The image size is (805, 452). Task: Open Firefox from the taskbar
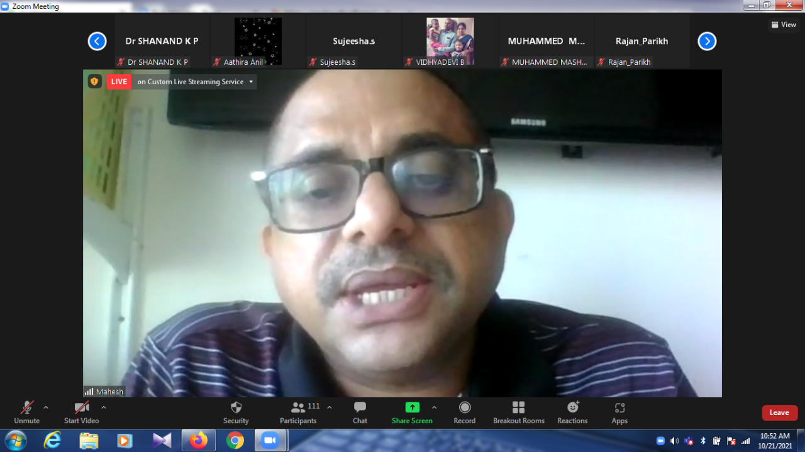tap(198, 441)
